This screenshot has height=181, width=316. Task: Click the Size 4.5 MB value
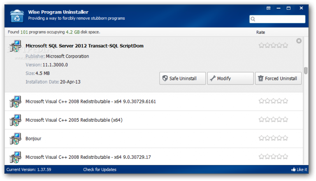42,73
